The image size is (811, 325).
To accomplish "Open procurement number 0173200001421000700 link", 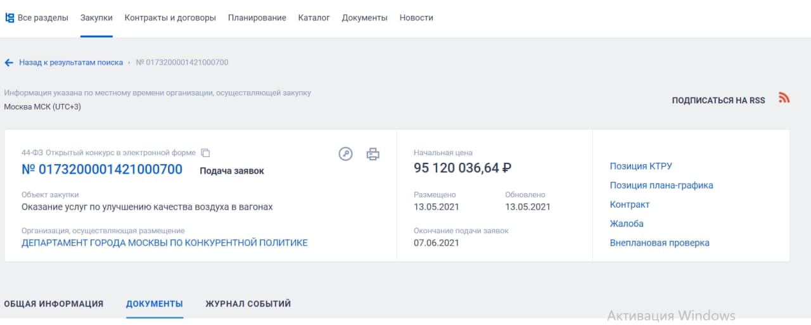I will [x=102, y=169].
